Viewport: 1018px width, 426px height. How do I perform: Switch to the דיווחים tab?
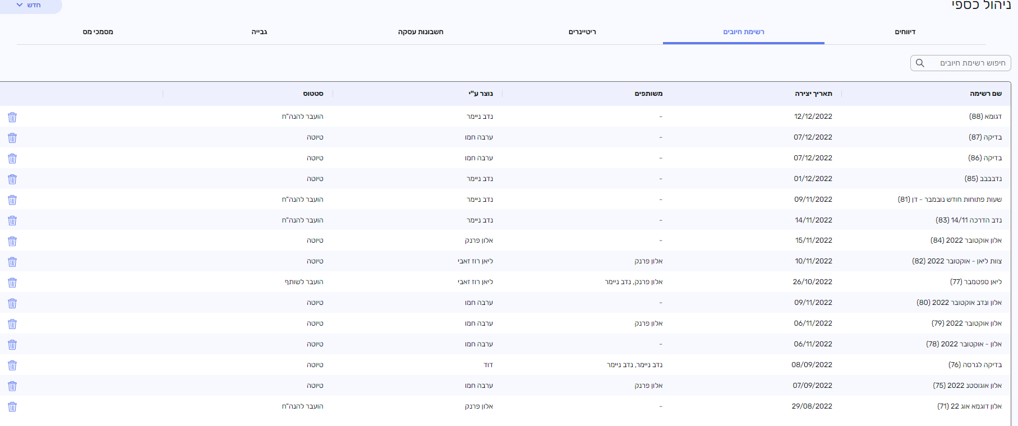(905, 32)
